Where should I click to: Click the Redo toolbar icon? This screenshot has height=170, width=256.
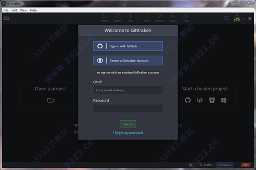click(117, 18)
